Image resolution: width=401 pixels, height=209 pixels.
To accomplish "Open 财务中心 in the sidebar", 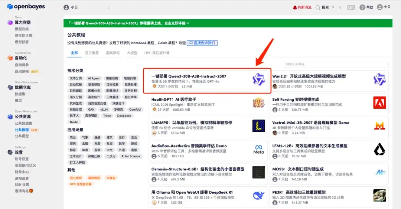I will click(x=22, y=172).
